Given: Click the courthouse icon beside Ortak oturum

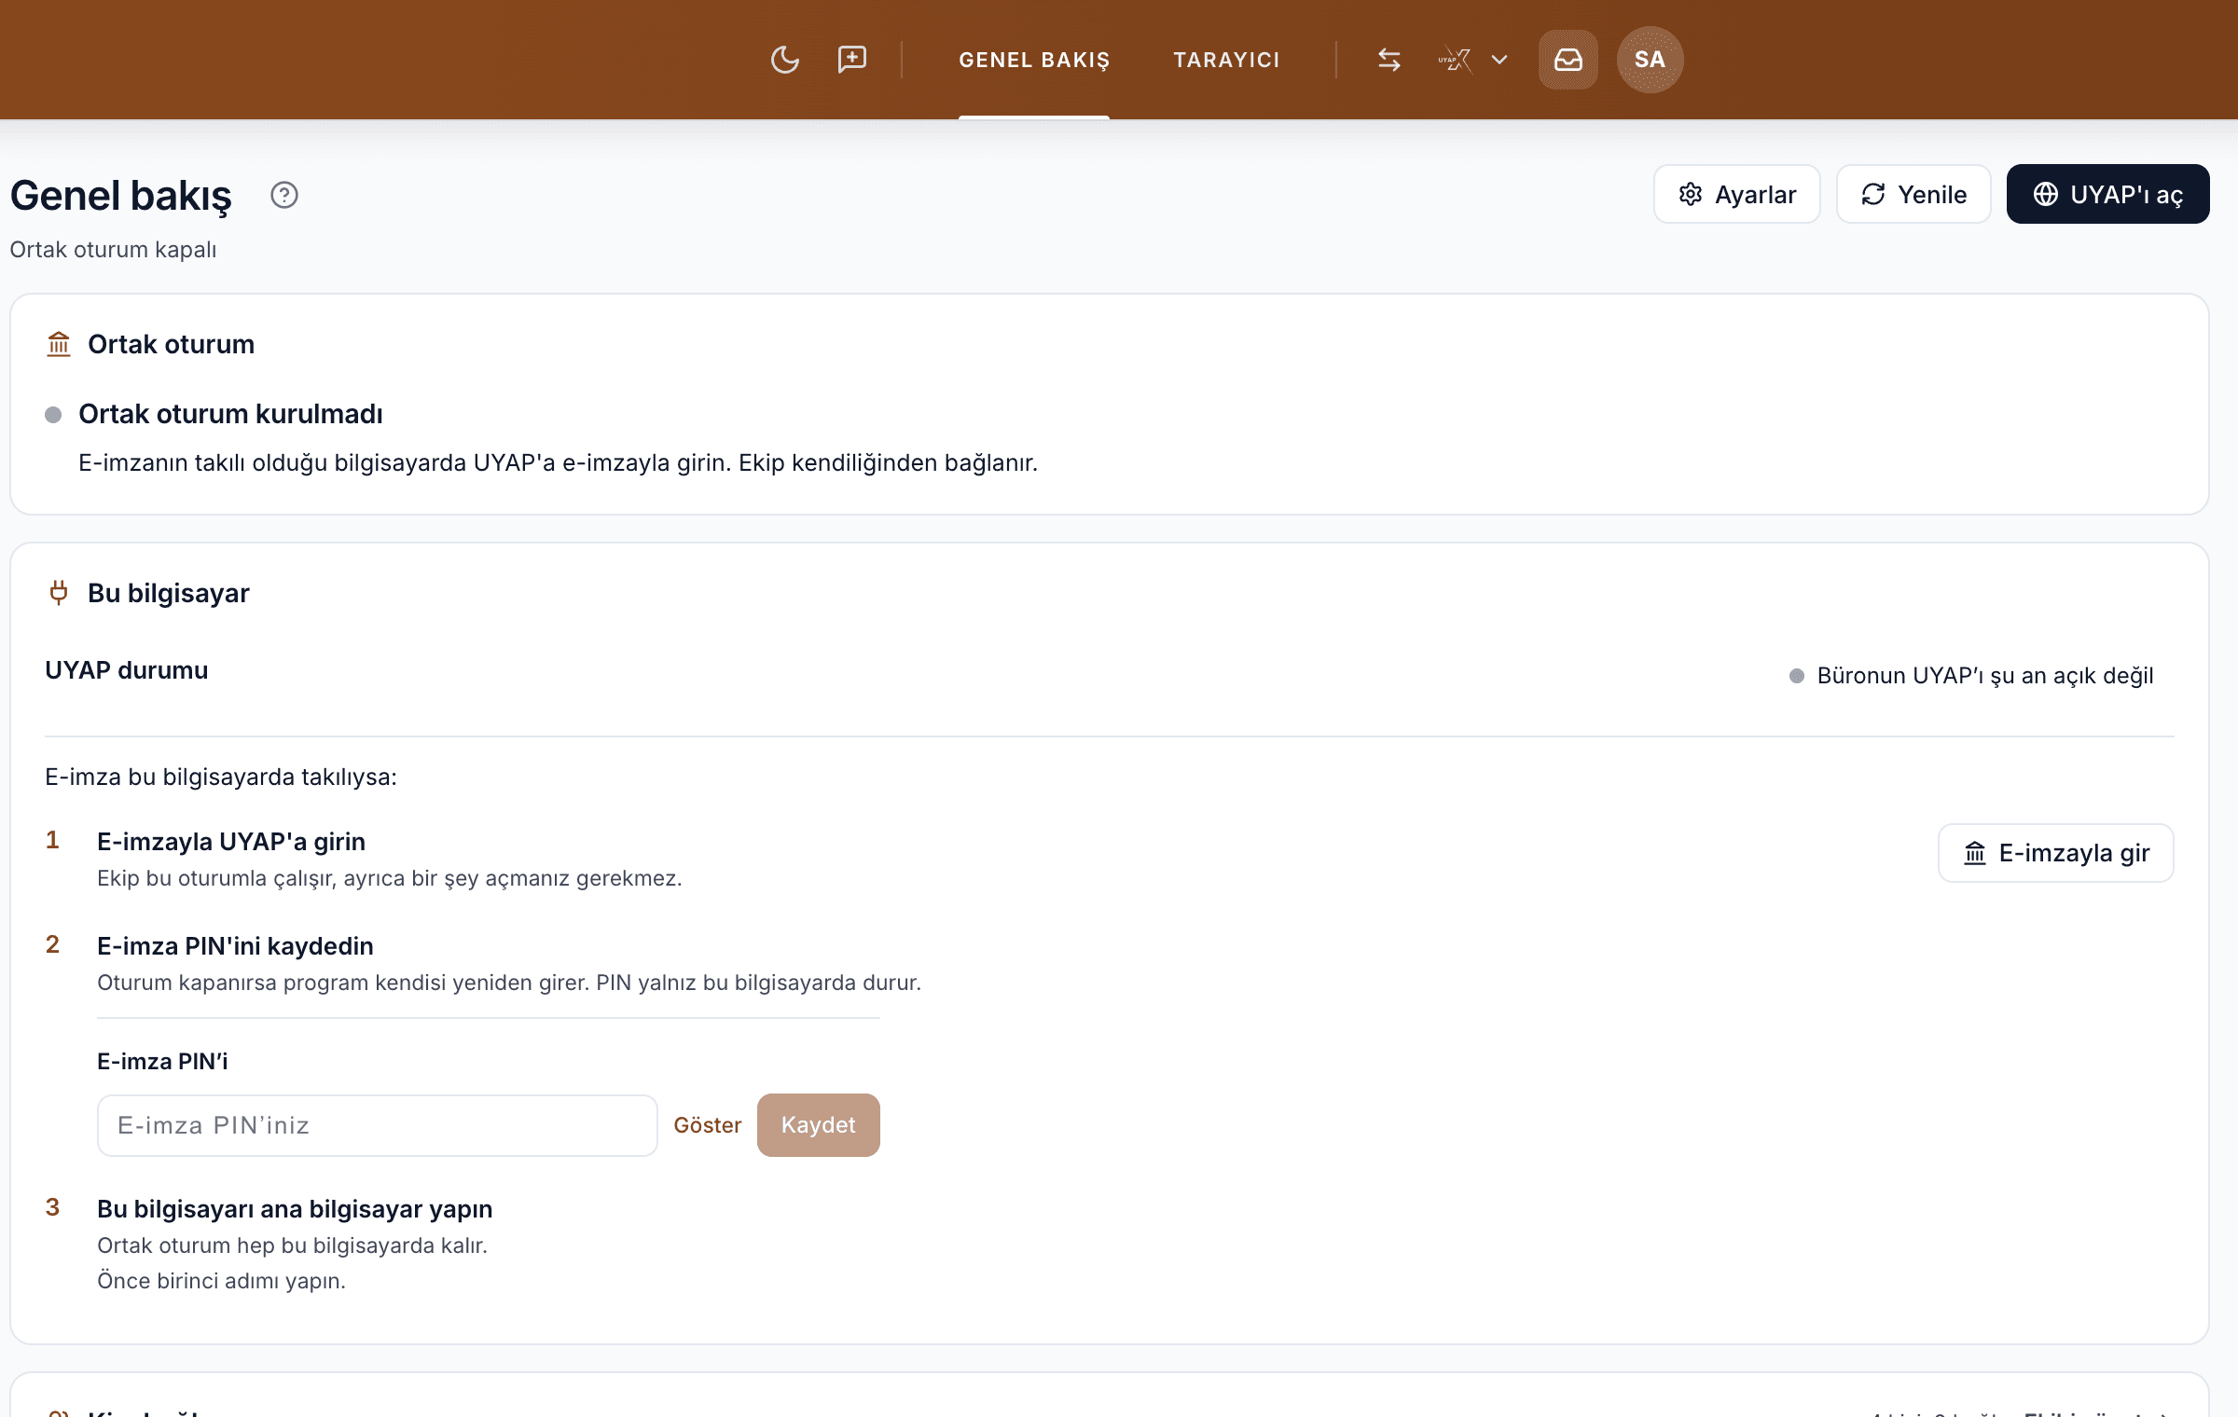Looking at the screenshot, I should (x=59, y=344).
